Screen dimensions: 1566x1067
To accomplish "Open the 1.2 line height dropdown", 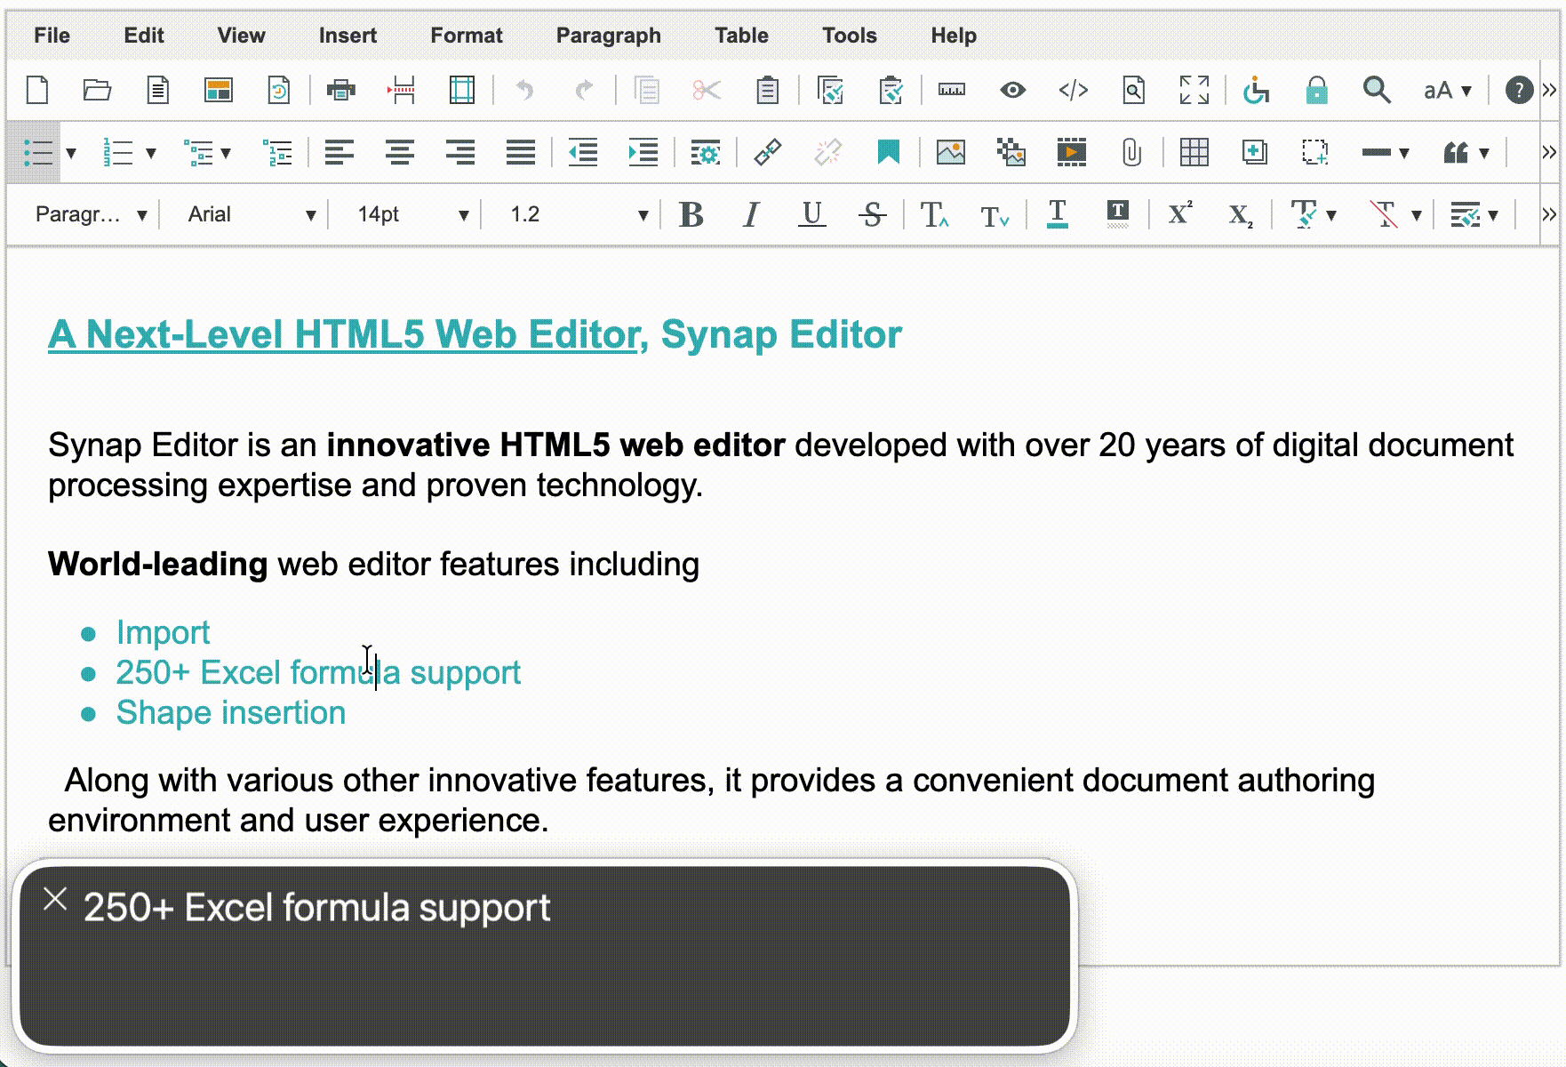I will click(x=578, y=214).
